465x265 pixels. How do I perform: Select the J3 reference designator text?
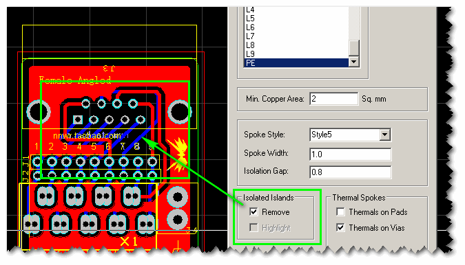(109, 69)
